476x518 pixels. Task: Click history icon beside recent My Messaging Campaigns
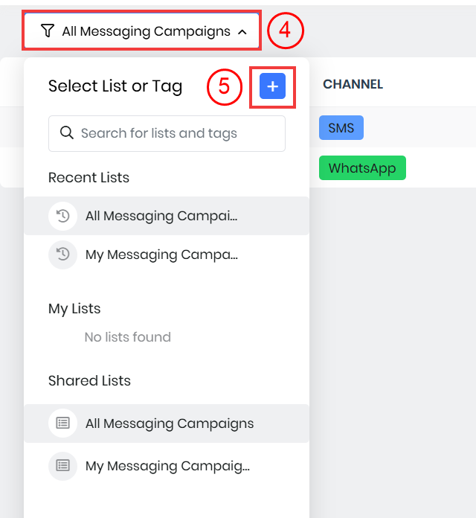pyautogui.click(x=63, y=255)
